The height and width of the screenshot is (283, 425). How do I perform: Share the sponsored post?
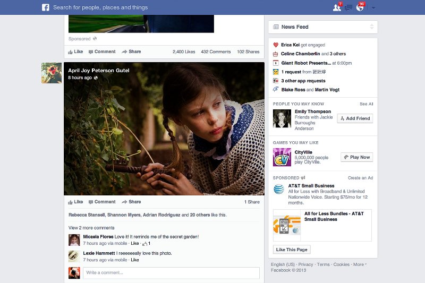pyautogui.click(x=131, y=52)
